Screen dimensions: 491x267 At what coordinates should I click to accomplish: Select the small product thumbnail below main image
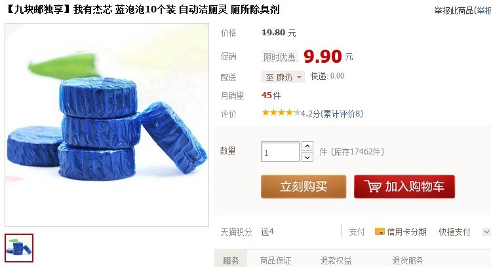(19, 248)
